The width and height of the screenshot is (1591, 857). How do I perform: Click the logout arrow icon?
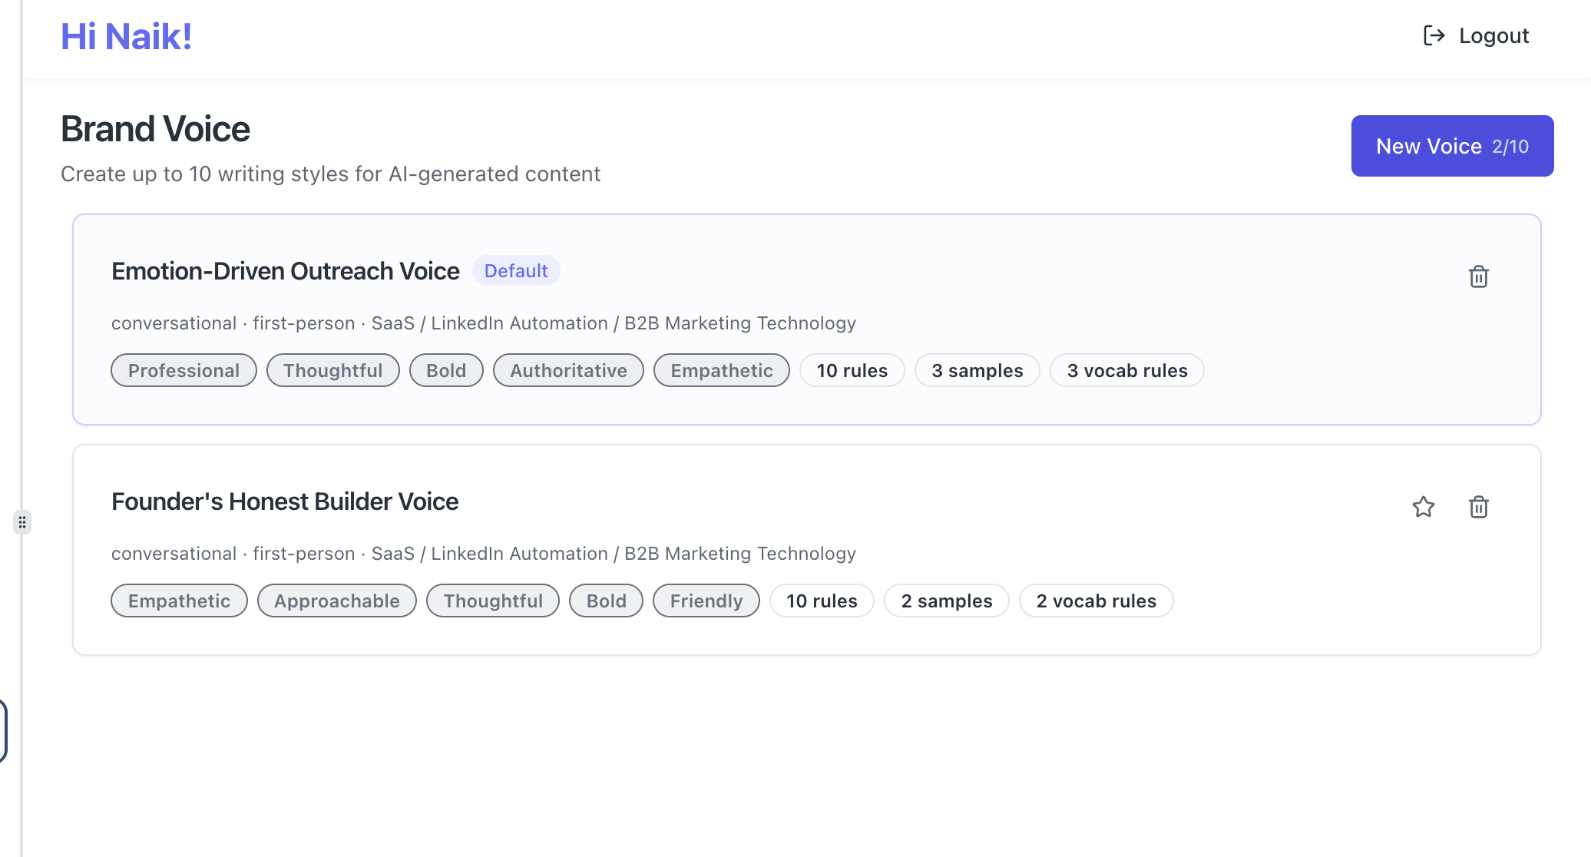[1434, 35]
